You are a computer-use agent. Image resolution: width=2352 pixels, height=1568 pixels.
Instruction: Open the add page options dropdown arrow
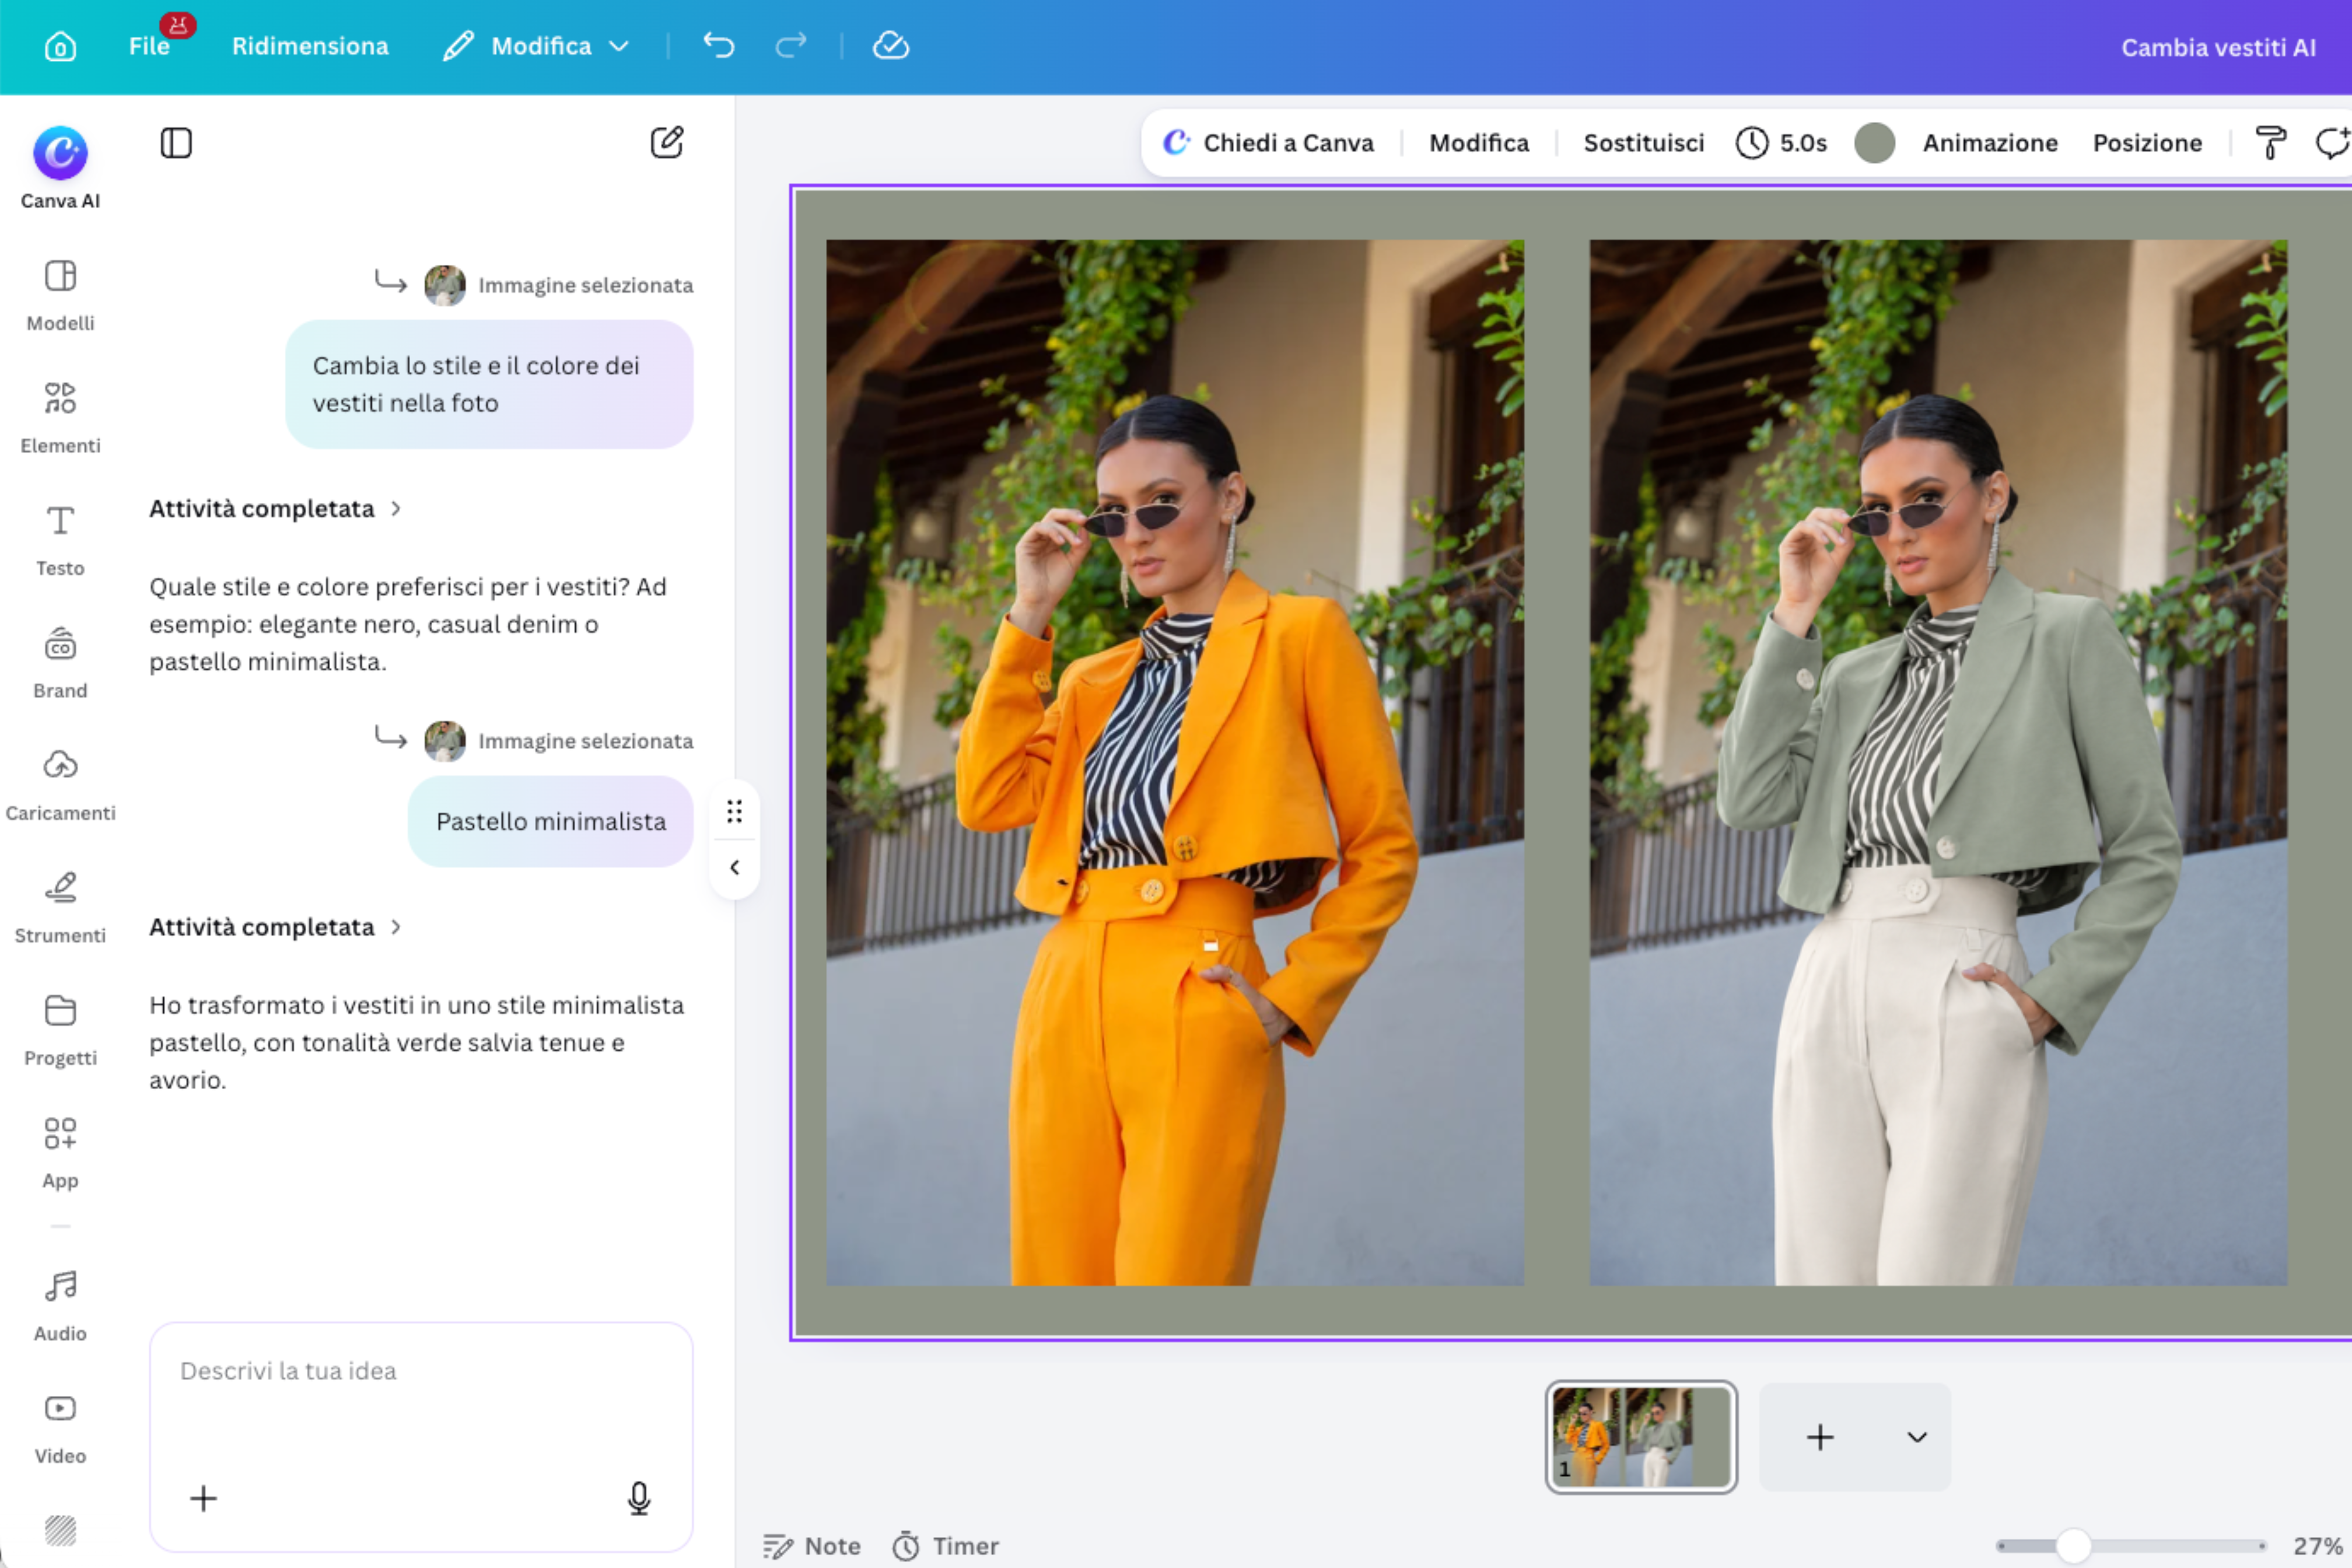(x=1916, y=1437)
